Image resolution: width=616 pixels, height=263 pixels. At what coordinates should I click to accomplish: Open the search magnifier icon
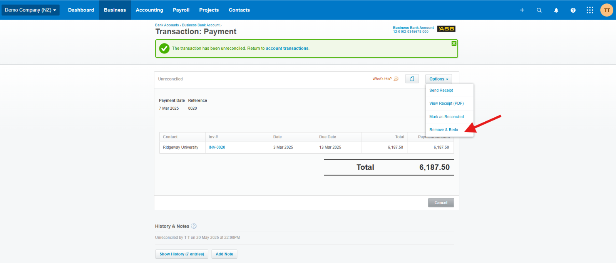tap(539, 10)
